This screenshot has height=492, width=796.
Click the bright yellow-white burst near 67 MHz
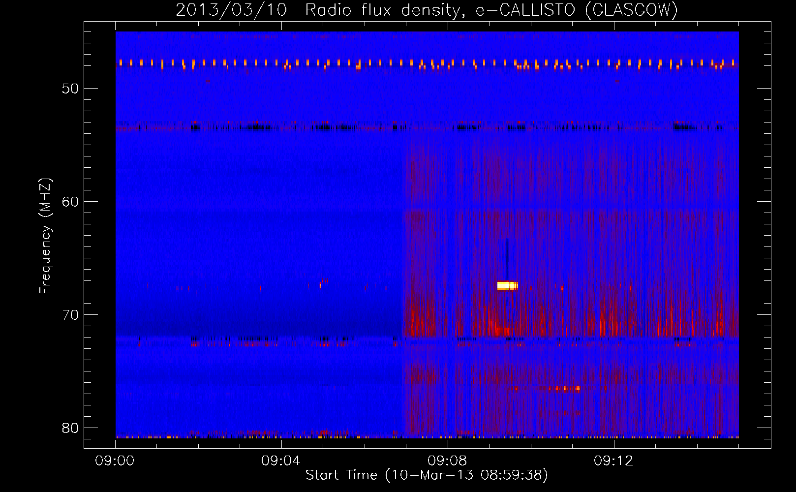pyautogui.click(x=507, y=285)
